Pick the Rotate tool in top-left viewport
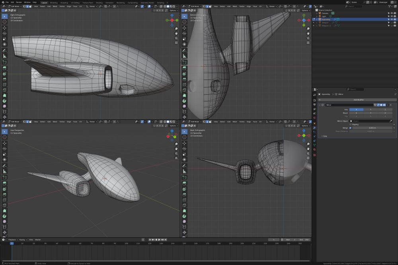This screenshot has height=265, width=398. click(x=5, y=33)
